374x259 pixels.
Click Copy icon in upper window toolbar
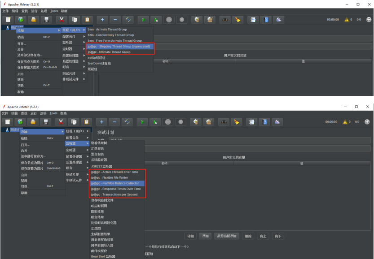(75, 20)
